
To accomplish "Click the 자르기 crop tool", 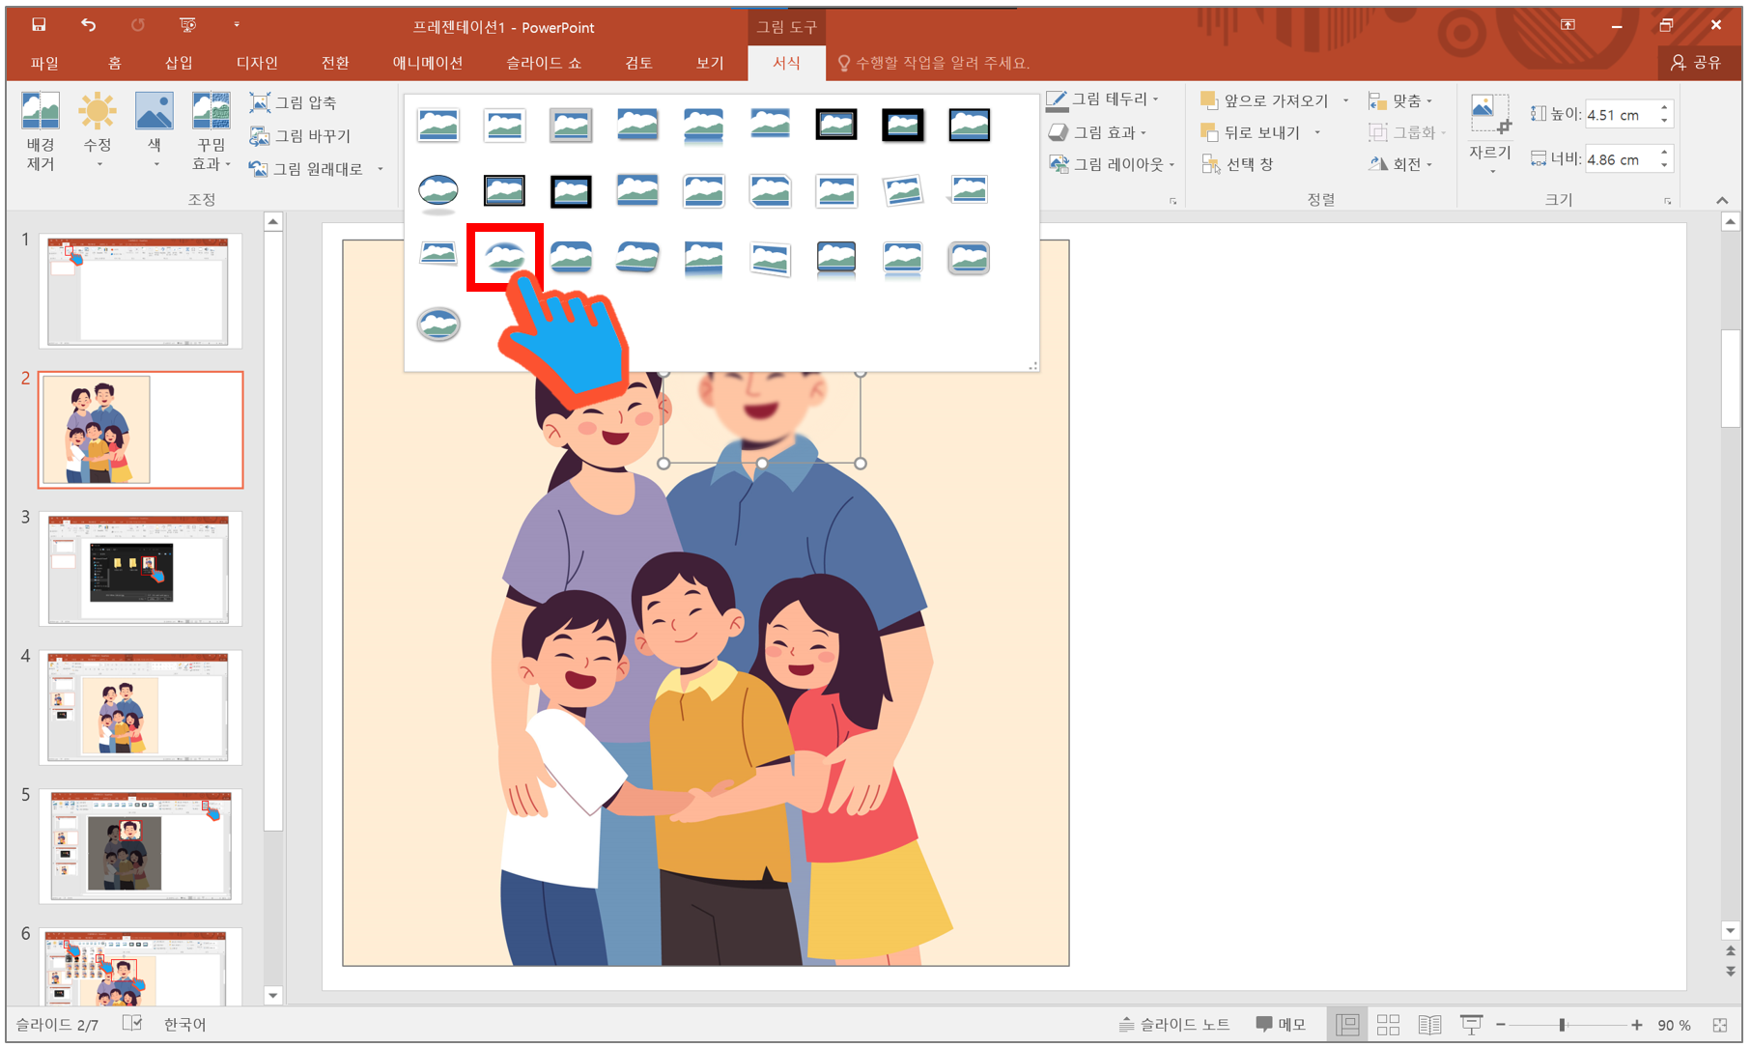I will [x=1489, y=132].
